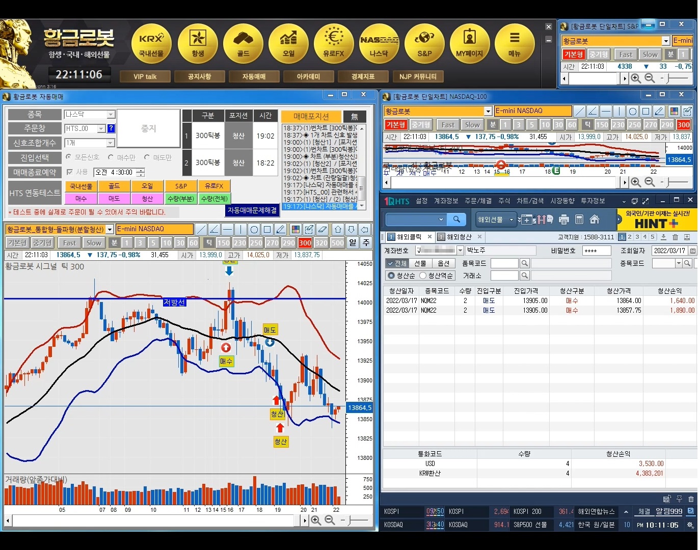Viewport: 700px width, 550px height.
Task: Click home icon in 1QHTS toolbar
Action: pyautogui.click(x=595, y=219)
